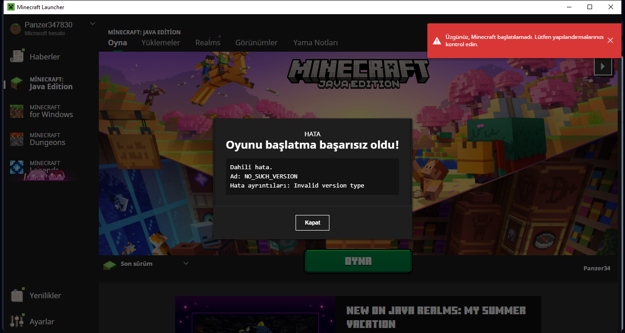Click the Ayarlar sliders icon

click(17, 321)
